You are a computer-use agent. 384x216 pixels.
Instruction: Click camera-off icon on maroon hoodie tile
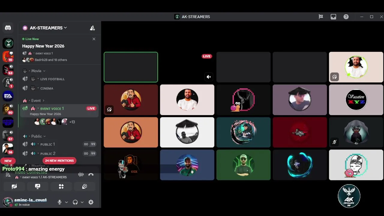click(x=109, y=109)
